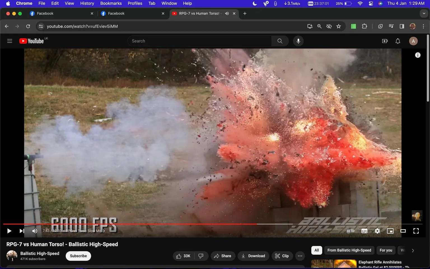Image resolution: width=430 pixels, height=269 pixels.
Task: Open the RPG vs Torso Slow Mo chapter list
Action: click(x=85, y=231)
